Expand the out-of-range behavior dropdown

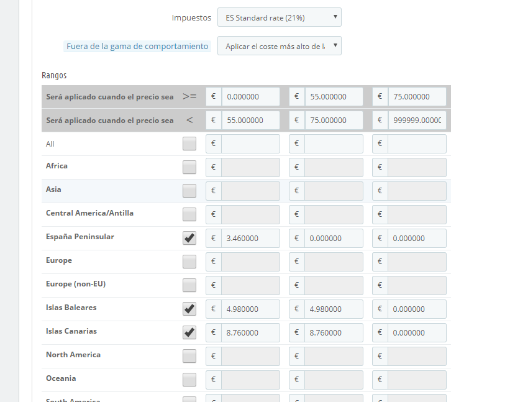tap(279, 46)
